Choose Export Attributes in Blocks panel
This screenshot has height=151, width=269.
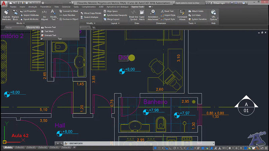(29, 19)
